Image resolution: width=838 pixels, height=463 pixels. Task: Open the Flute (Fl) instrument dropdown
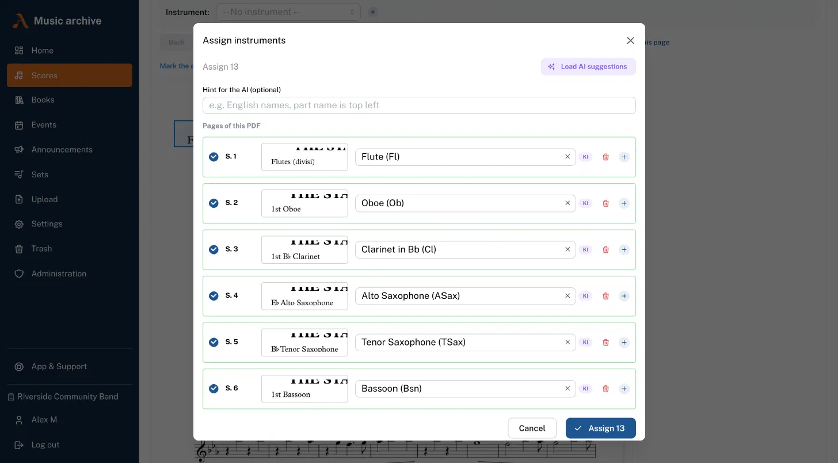tap(465, 157)
